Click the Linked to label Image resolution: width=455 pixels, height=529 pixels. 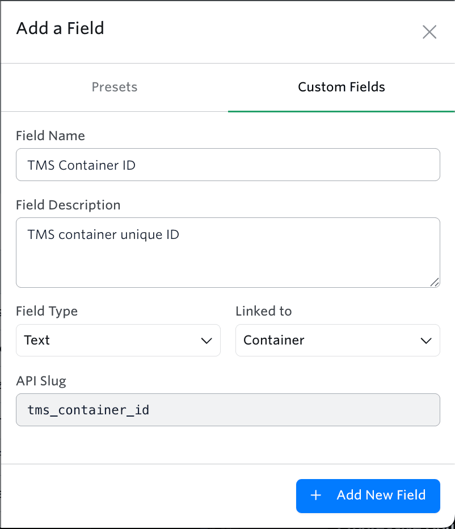click(263, 311)
